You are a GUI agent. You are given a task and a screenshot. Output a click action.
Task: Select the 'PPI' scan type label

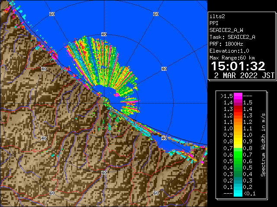214,23
